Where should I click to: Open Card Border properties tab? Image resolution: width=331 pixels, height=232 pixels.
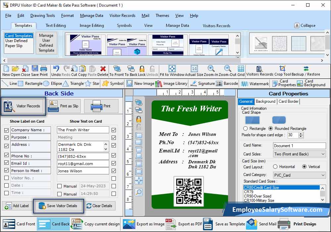pyautogui.click(x=289, y=101)
